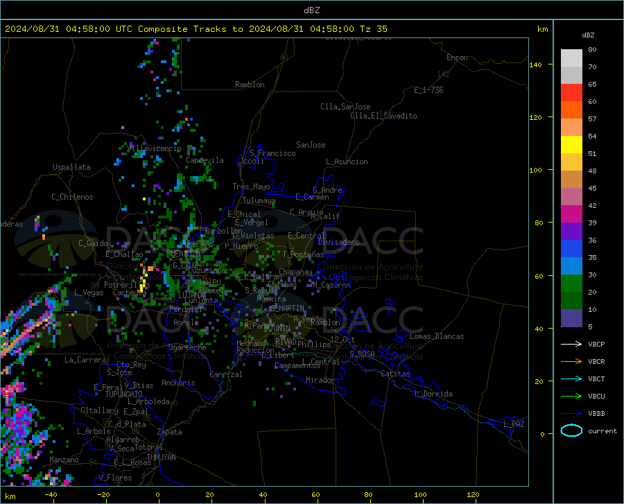Click the L_Asuncion map label

pyautogui.click(x=347, y=162)
